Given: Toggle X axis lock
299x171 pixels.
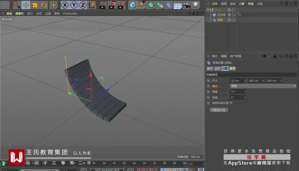Looking at the screenshot, I should tap(65, 5).
